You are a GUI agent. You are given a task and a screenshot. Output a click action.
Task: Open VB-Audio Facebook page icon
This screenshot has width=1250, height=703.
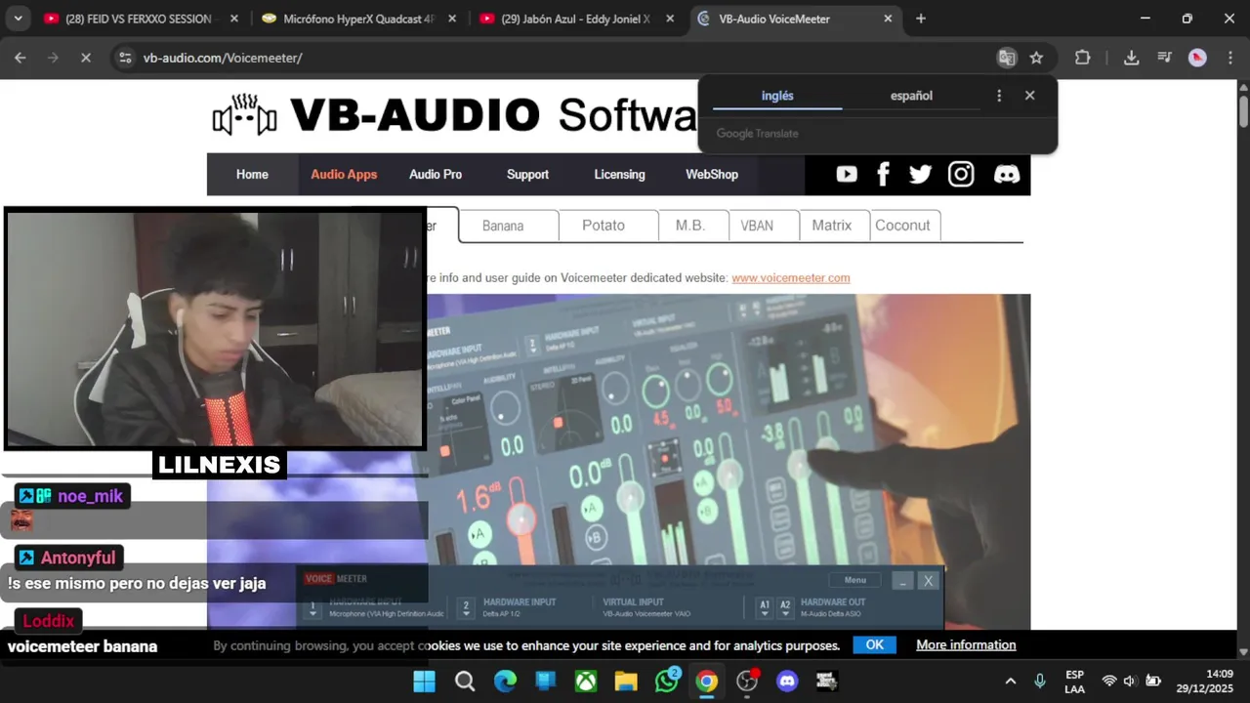click(x=883, y=174)
